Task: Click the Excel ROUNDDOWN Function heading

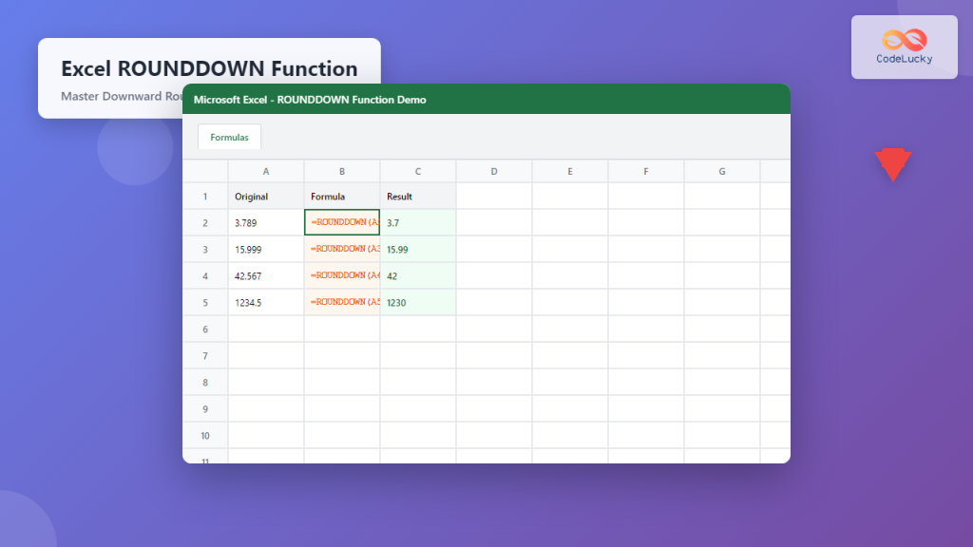Action: (209, 69)
